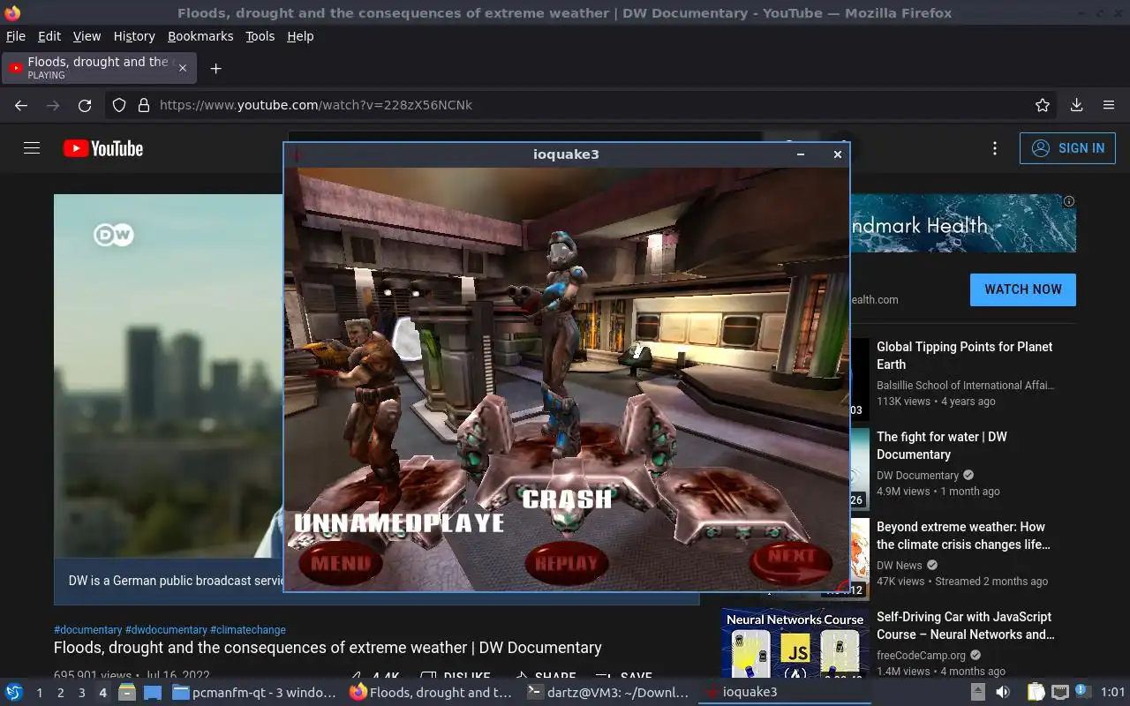Open the Help menu
1130x706 pixels.
coord(300,36)
